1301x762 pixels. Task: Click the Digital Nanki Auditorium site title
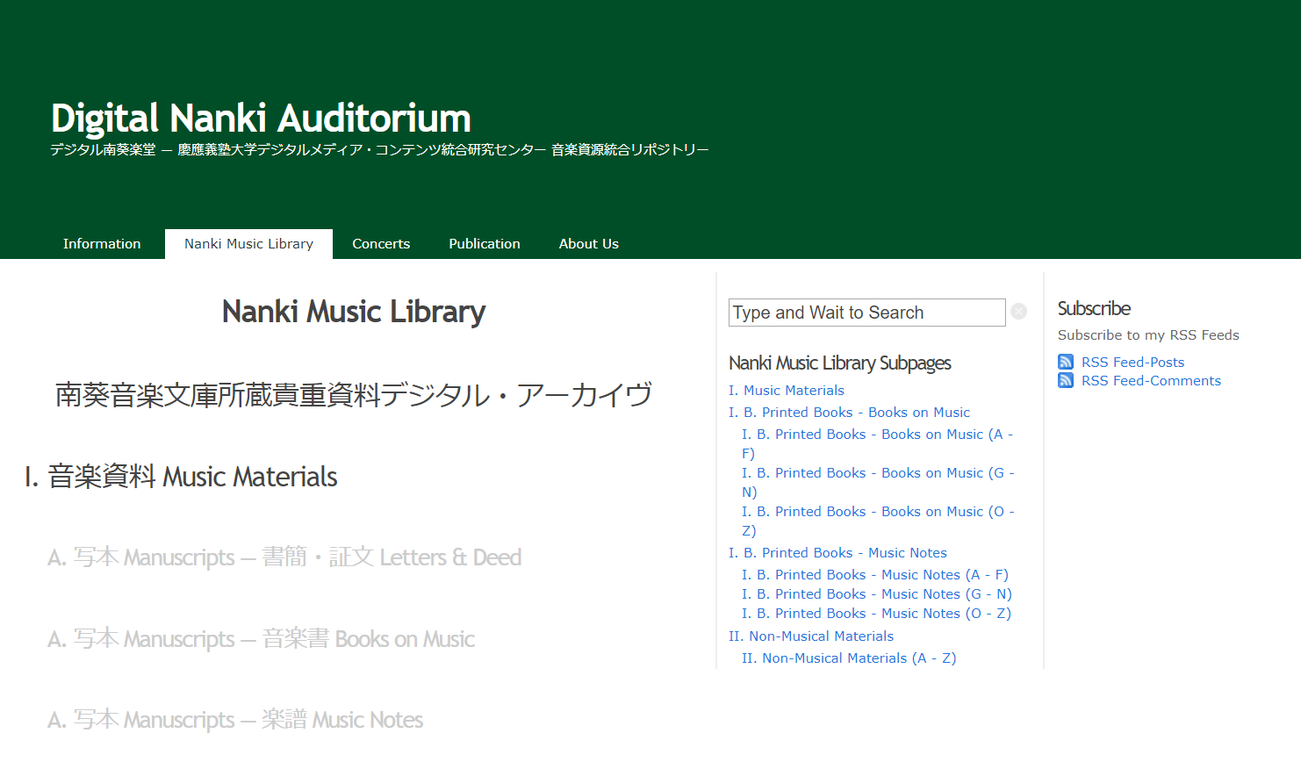tap(261, 117)
